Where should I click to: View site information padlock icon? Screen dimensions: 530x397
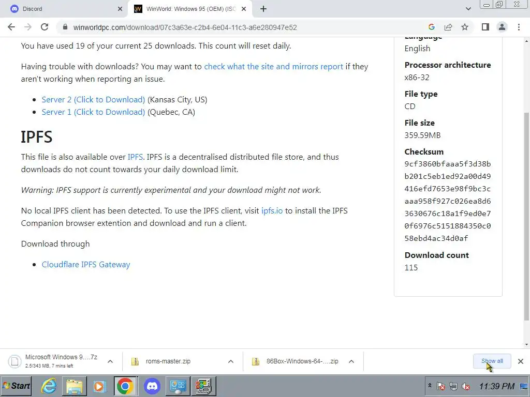(65, 27)
